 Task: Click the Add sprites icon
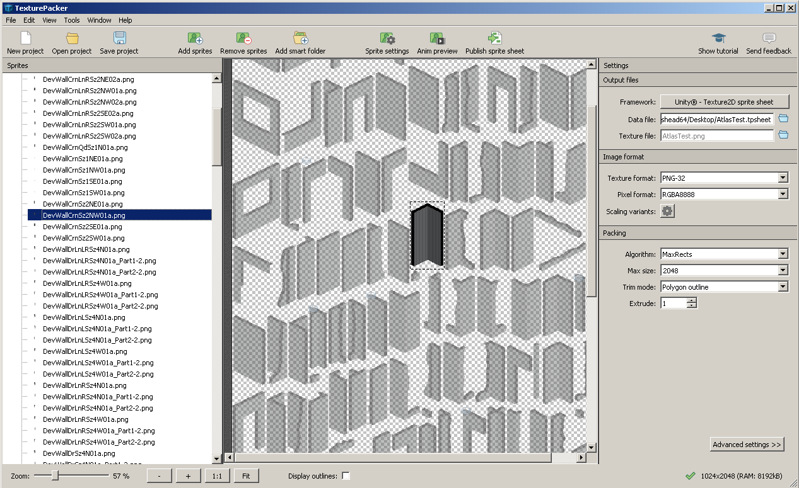[195, 39]
